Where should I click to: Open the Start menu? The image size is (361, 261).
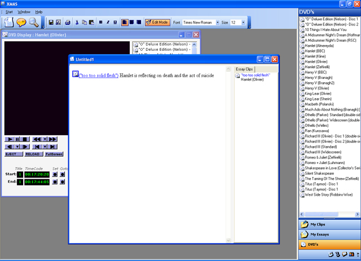(9, 12)
